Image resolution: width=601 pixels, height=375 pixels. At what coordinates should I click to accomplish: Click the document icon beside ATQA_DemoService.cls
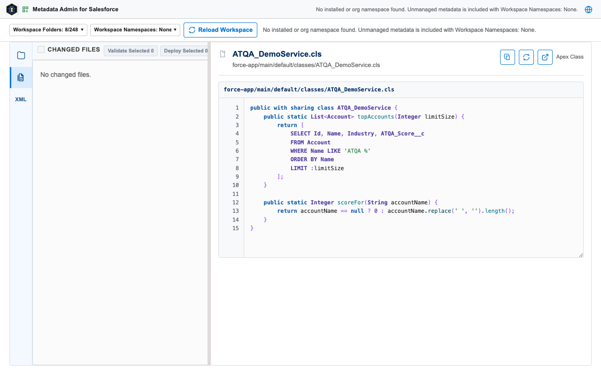[223, 54]
